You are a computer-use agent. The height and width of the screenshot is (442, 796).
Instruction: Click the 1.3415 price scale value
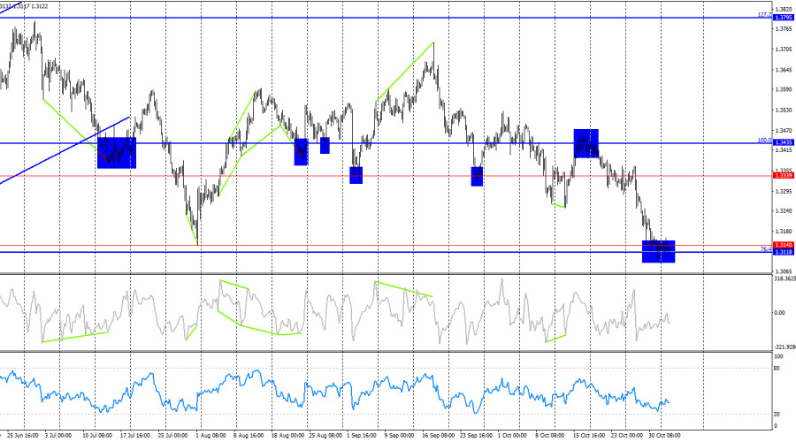coord(784,150)
